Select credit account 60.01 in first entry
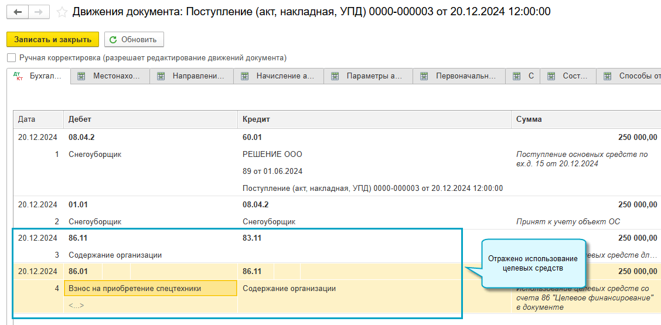The width and height of the screenshot is (661, 325). point(252,138)
